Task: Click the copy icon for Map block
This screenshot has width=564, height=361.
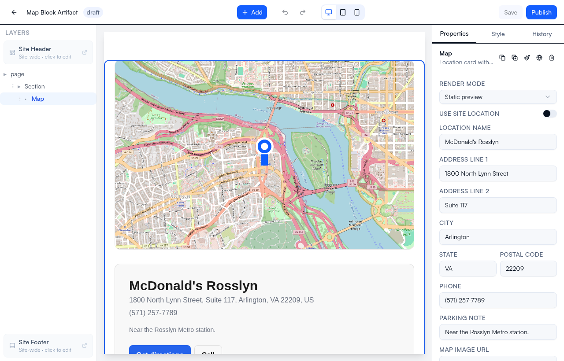Action: [x=502, y=58]
